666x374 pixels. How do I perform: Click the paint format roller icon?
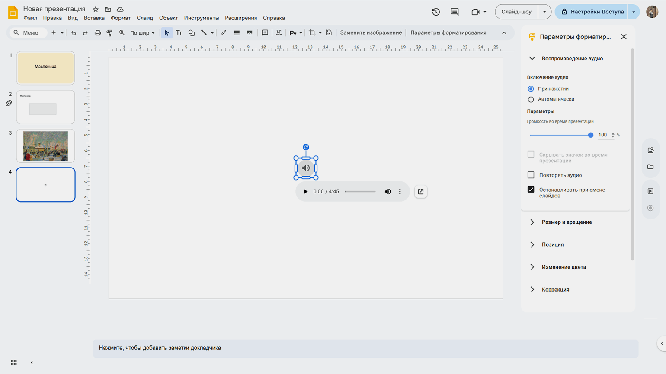109,33
